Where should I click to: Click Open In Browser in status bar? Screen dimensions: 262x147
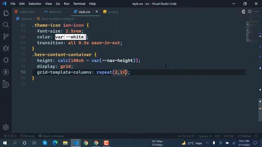click(x=52, y=136)
